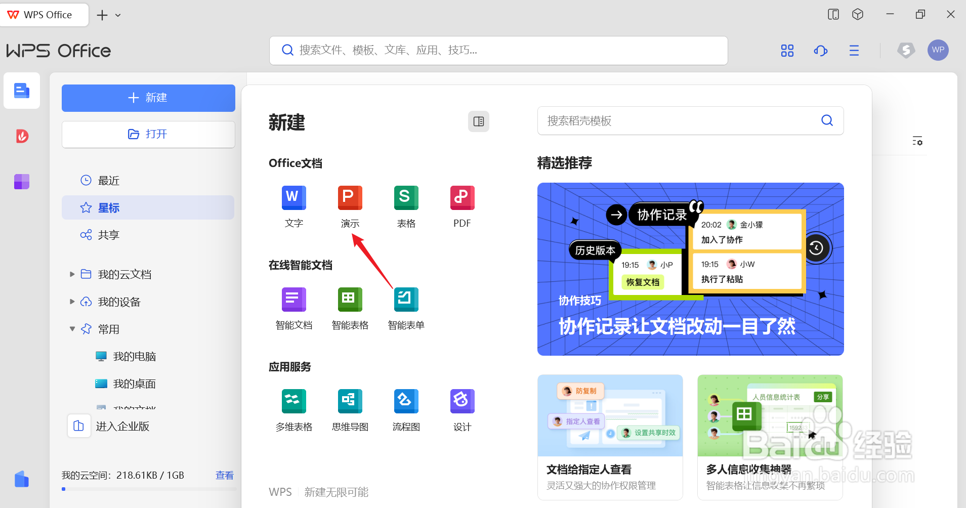Open 智能表单 online form

[x=406, y=308]
